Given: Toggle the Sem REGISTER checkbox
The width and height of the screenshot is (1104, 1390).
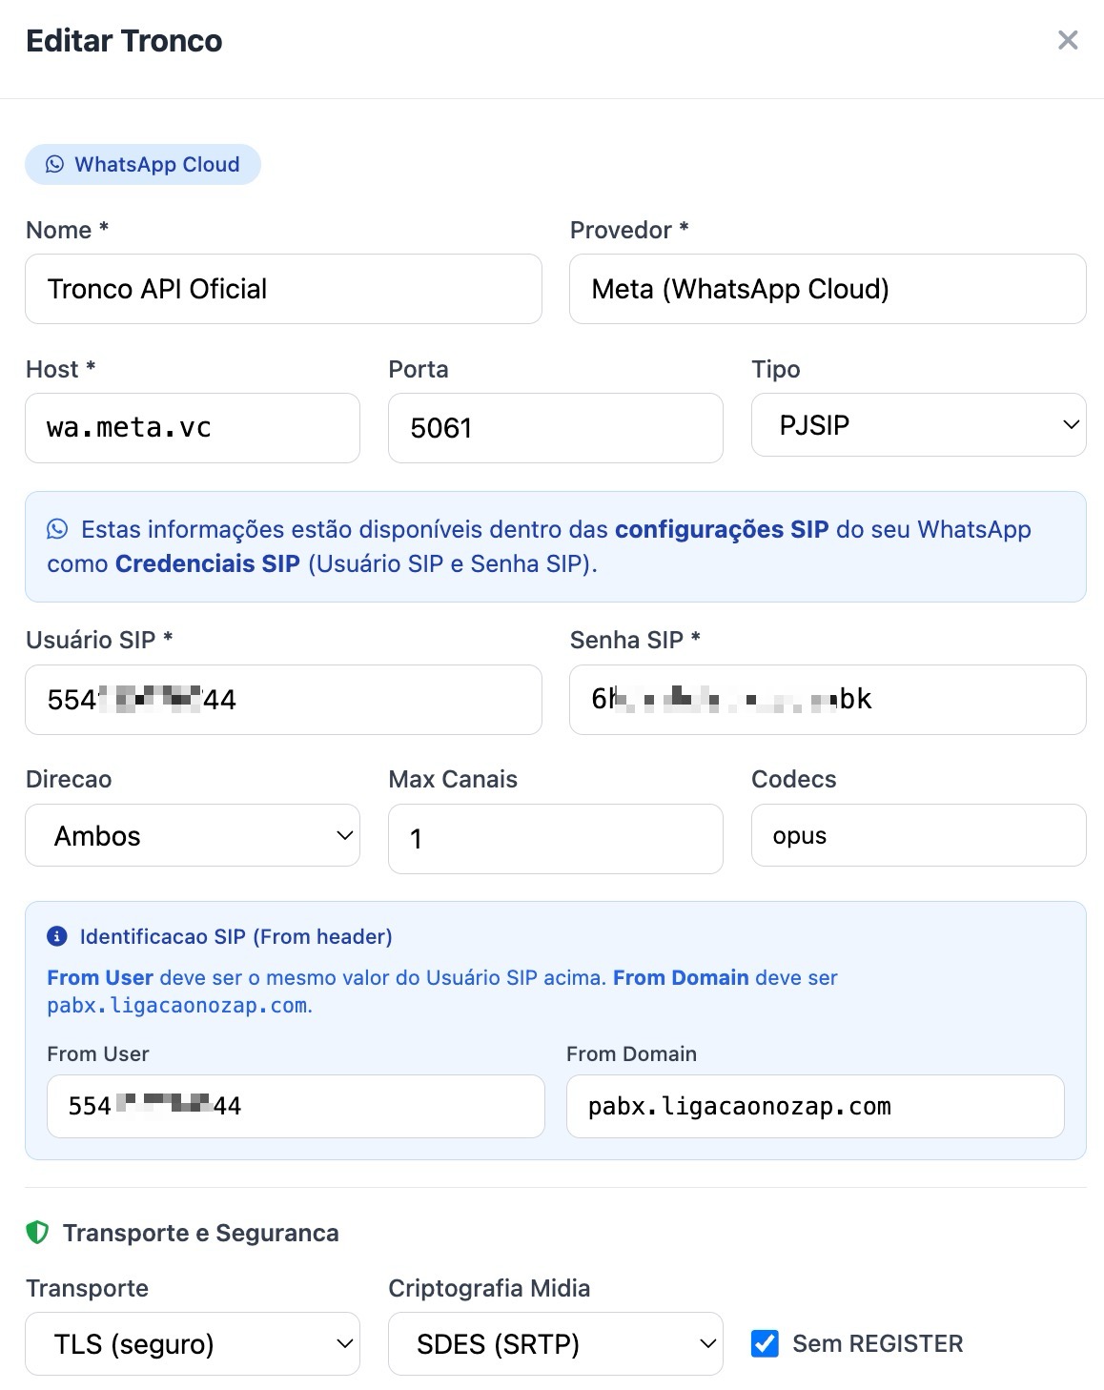Looking at the screenshot, I should (765, 1343).
